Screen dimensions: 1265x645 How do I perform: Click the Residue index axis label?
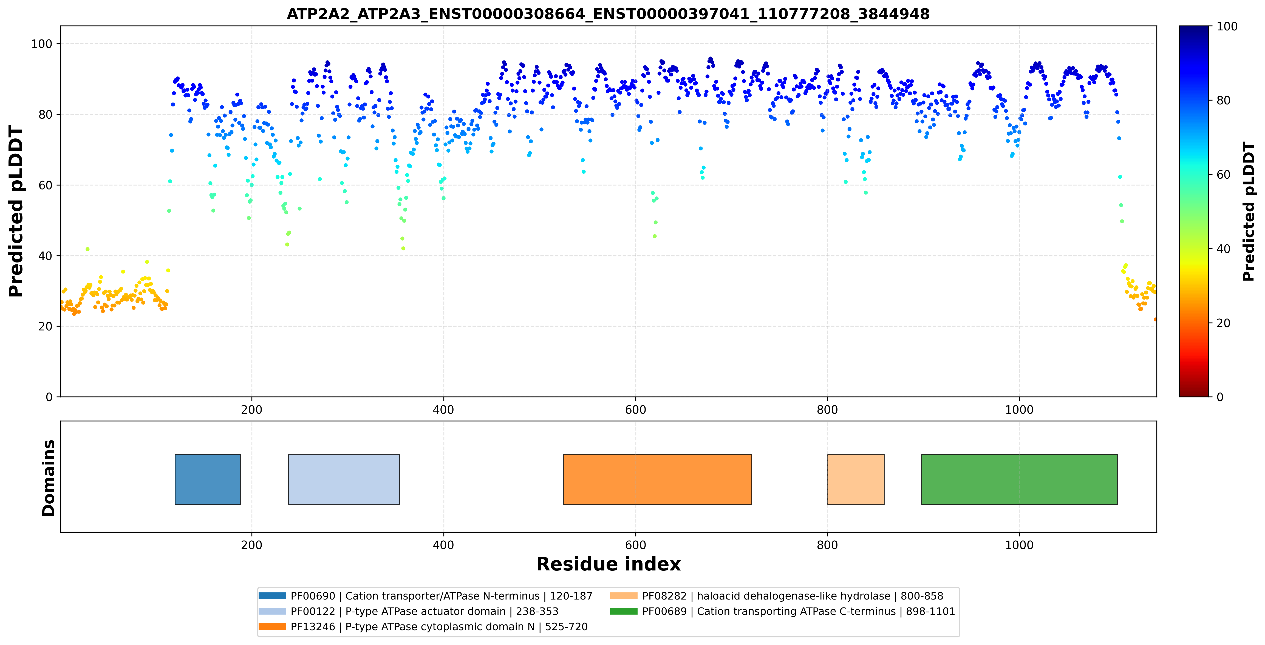pyautogui.click(x=609, y=564)
